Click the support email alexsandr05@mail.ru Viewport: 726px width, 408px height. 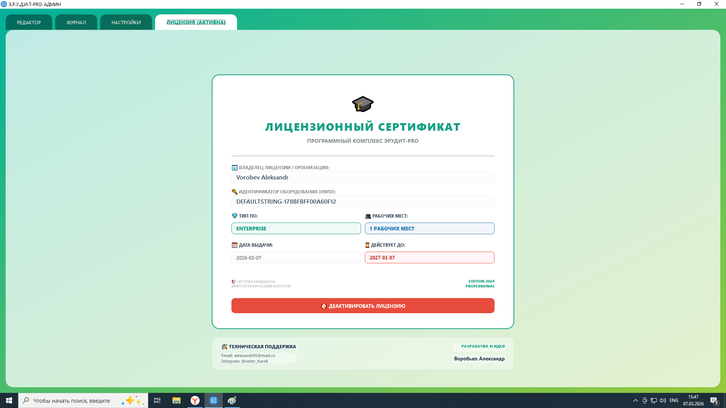pos(254,355)
